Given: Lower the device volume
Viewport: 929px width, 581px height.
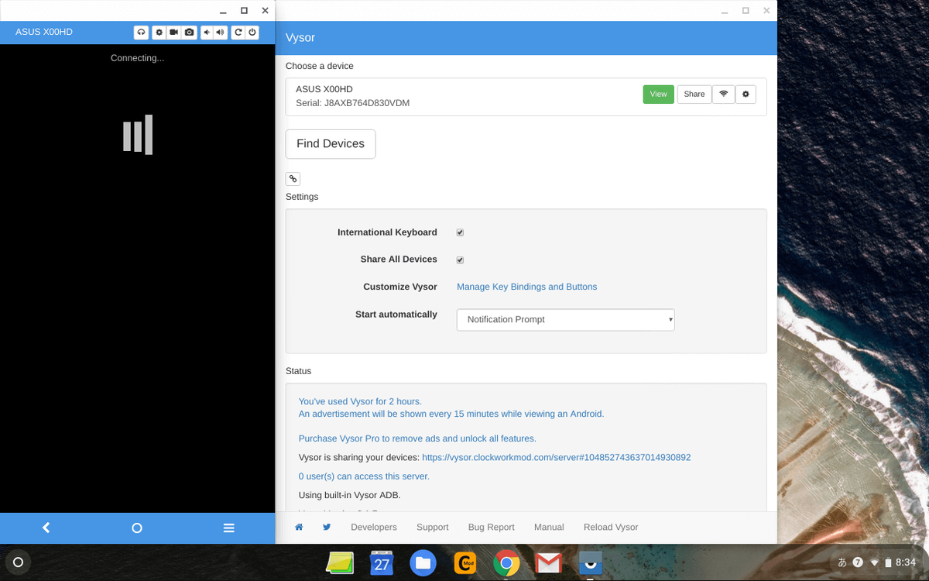Looking at the screenshot, I should 207,33.
